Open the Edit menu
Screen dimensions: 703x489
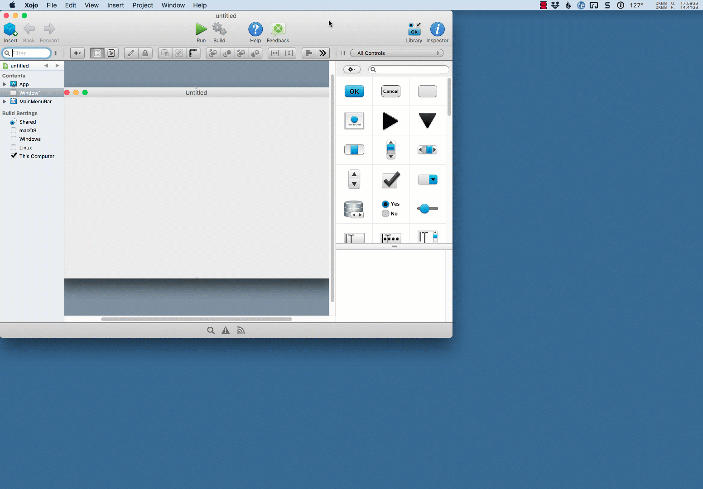click(x=71, y=5)
